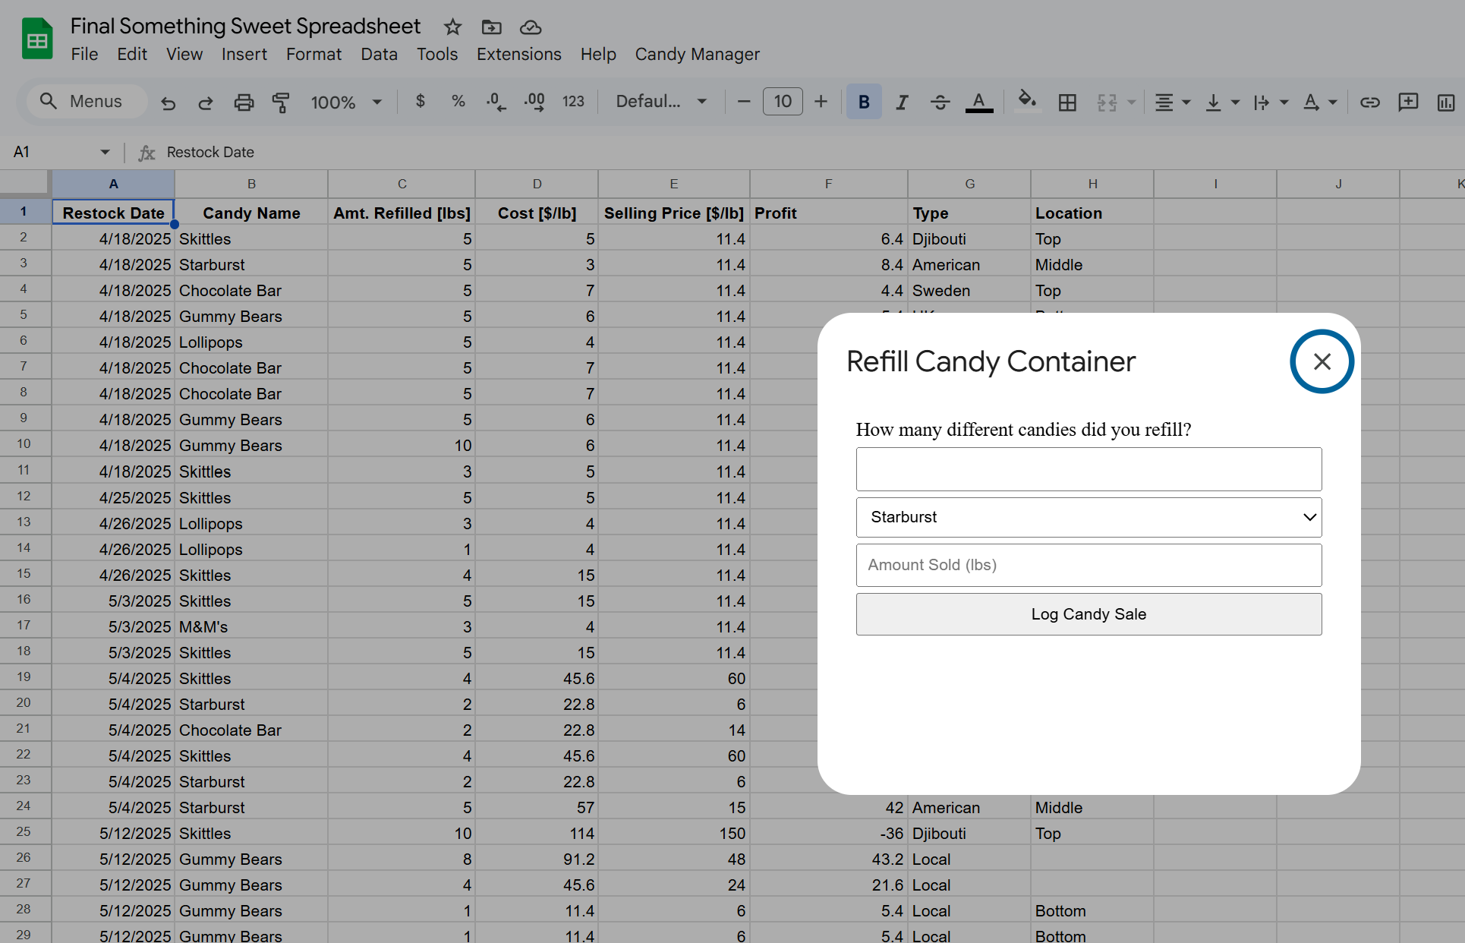
Task: Open the borders tool
Action: click(1067, 102)
